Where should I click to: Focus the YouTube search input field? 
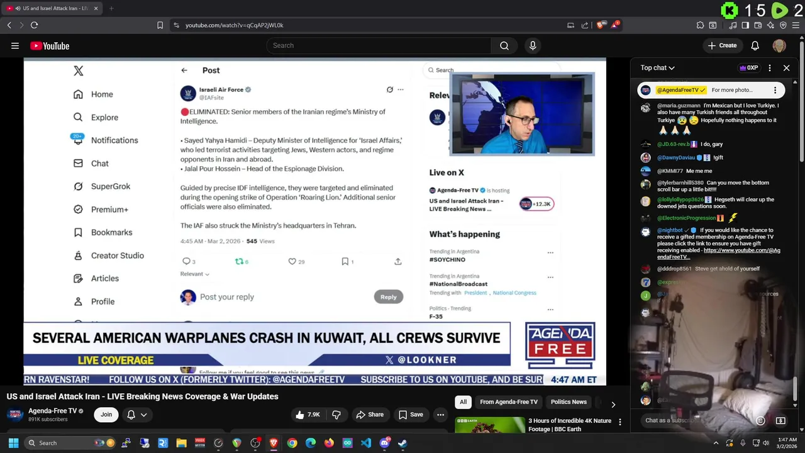point(379,45)
